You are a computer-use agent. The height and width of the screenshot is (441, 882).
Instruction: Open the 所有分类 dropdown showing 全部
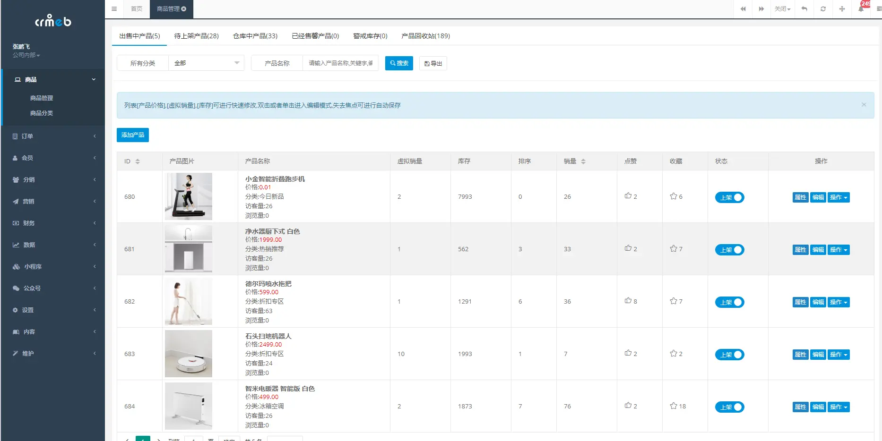coord(207,63)
